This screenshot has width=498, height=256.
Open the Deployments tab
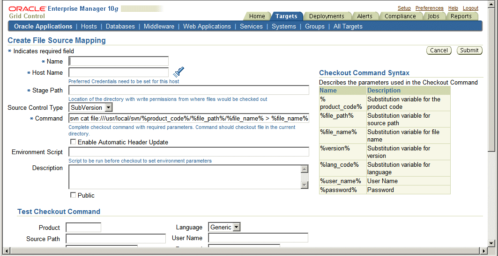(x=327, y=16)
